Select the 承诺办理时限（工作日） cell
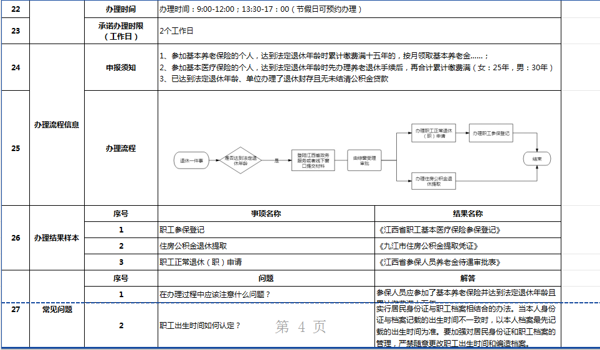 tap(120, 30)
